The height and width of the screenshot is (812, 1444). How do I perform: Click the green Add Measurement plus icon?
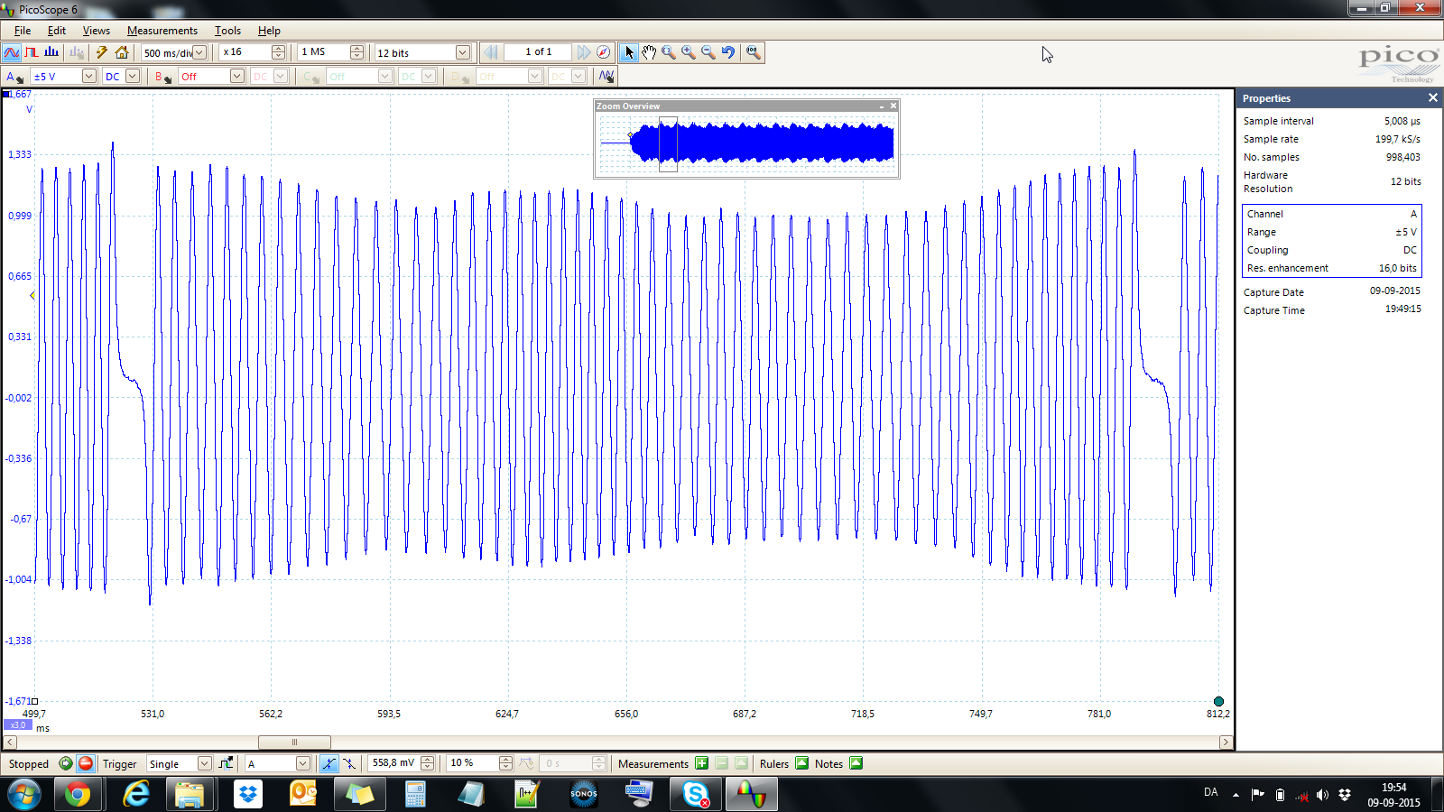coord(701,763)
